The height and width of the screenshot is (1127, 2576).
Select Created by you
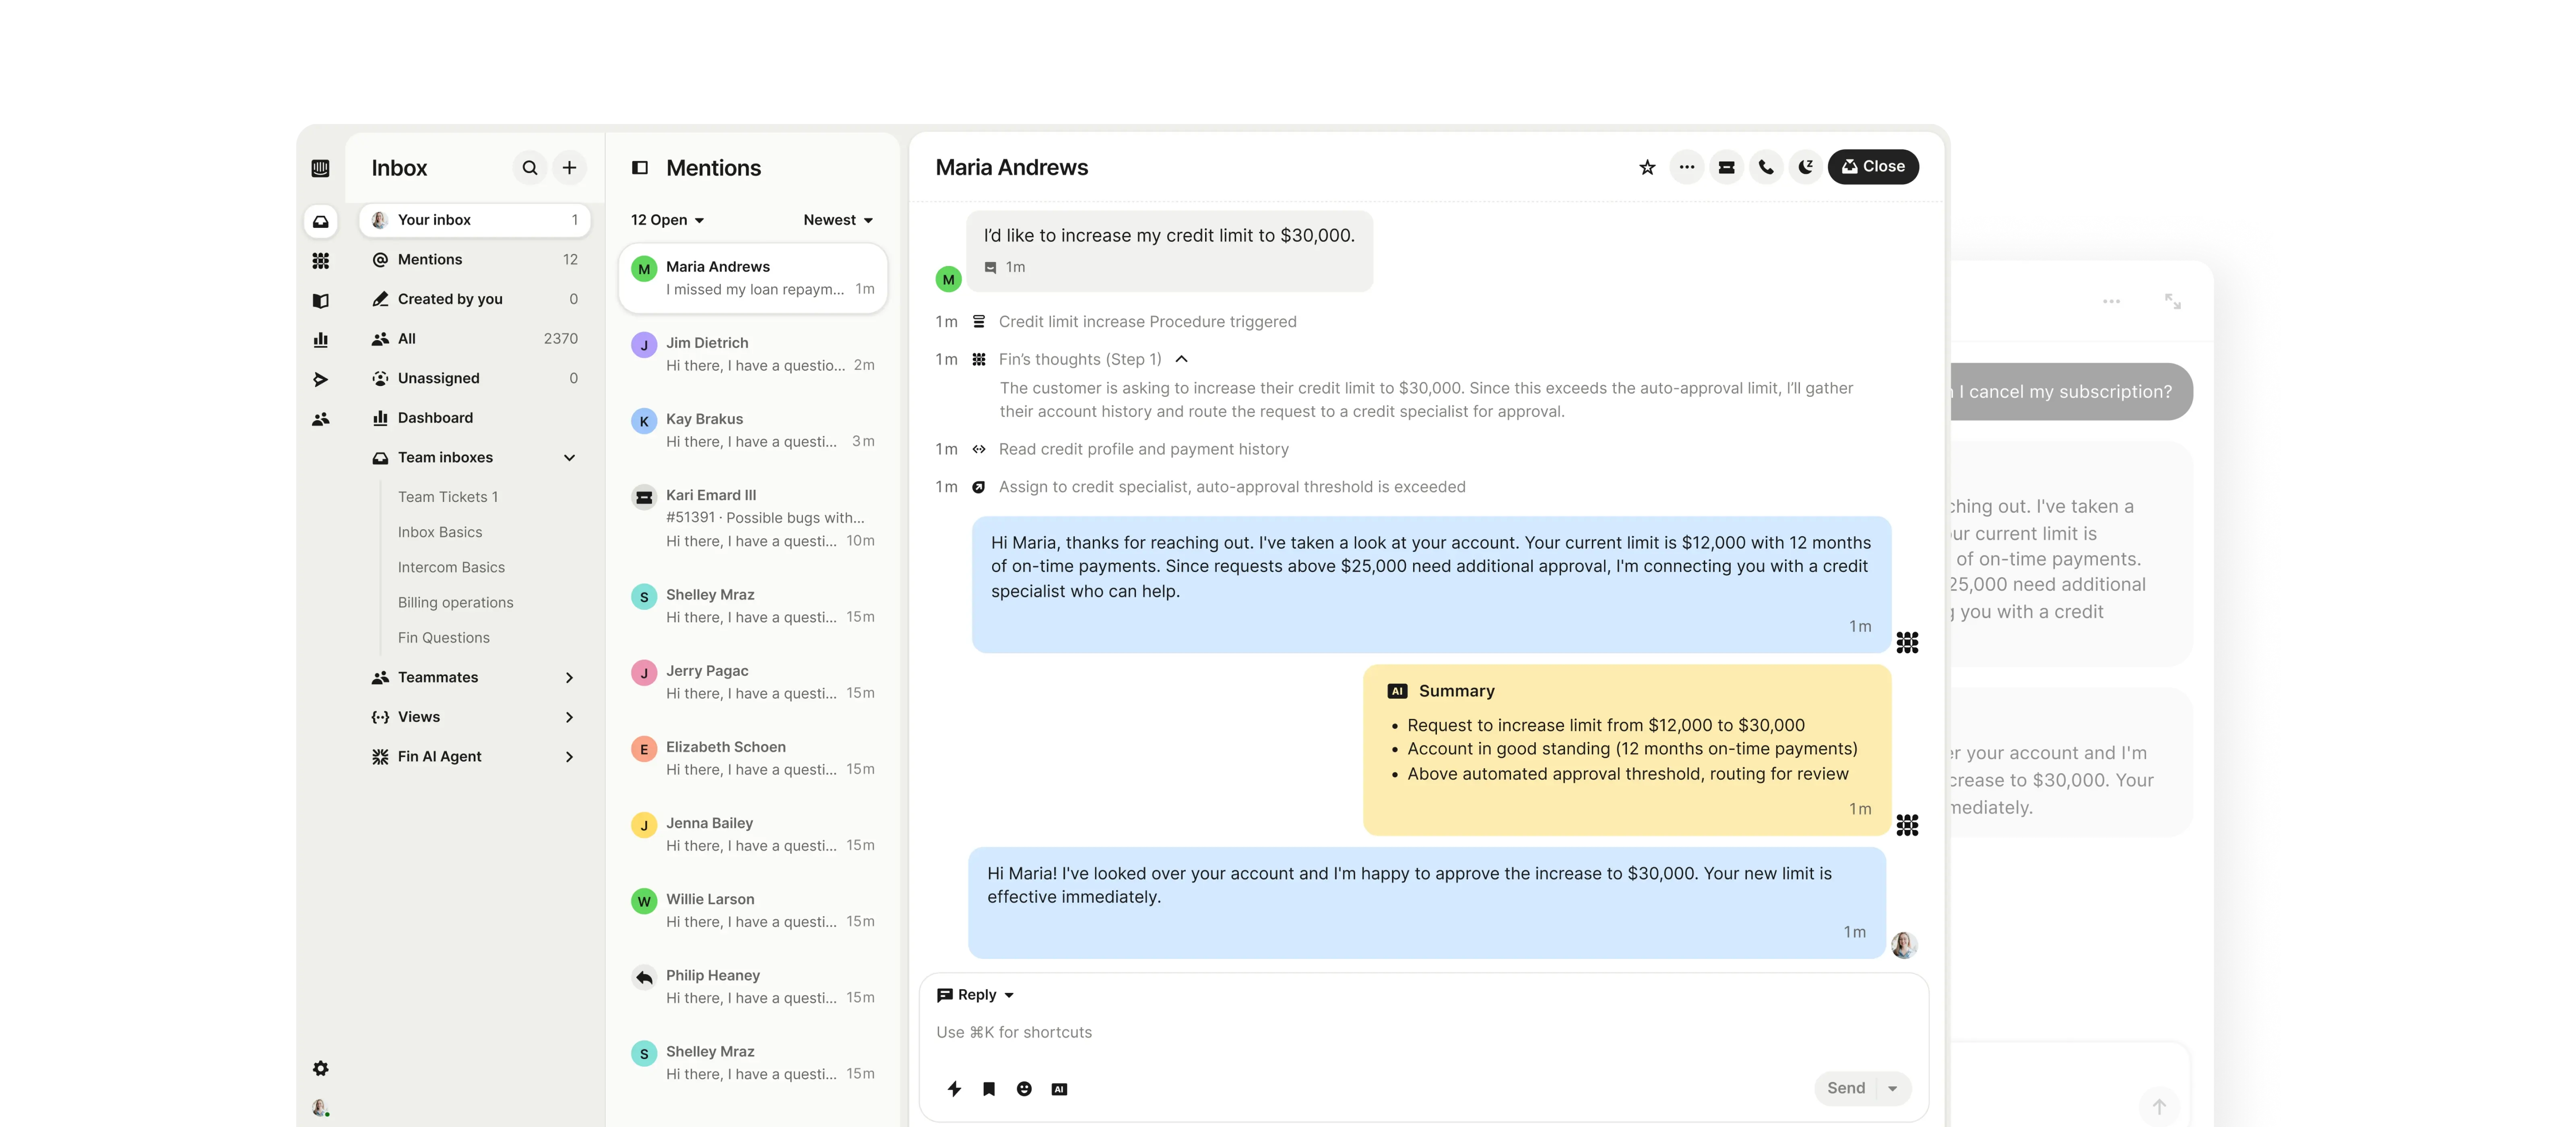475,299
